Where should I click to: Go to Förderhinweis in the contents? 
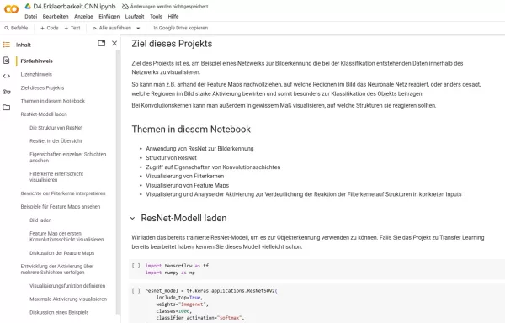pyautogui.click(x=36, y=61)
